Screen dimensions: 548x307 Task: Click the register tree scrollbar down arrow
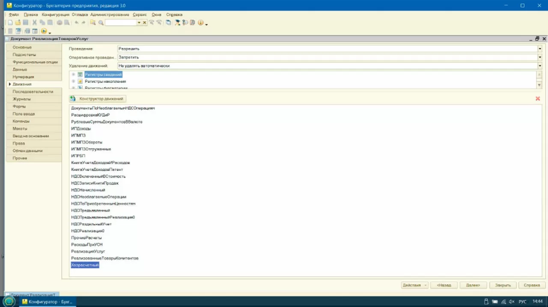[x=539, y=85]
